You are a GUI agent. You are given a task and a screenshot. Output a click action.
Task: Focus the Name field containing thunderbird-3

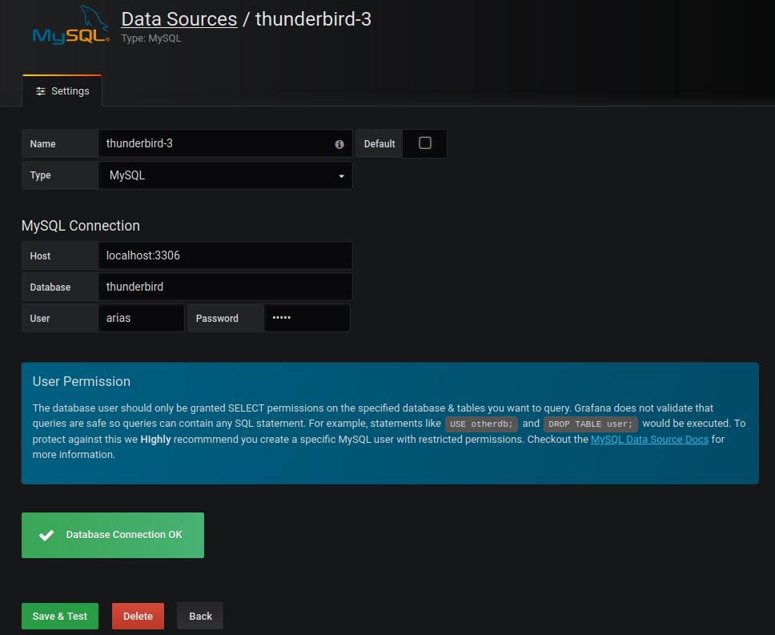point(216,144)
